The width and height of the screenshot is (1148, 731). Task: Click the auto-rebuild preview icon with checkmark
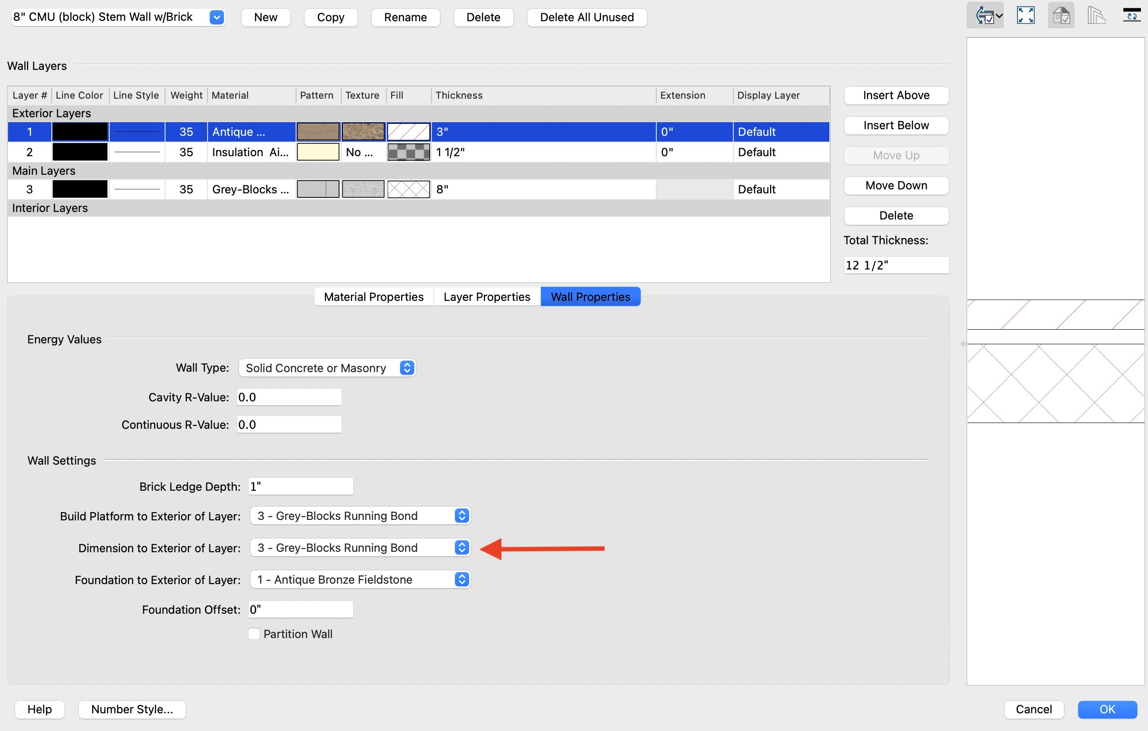click(984, 16)
